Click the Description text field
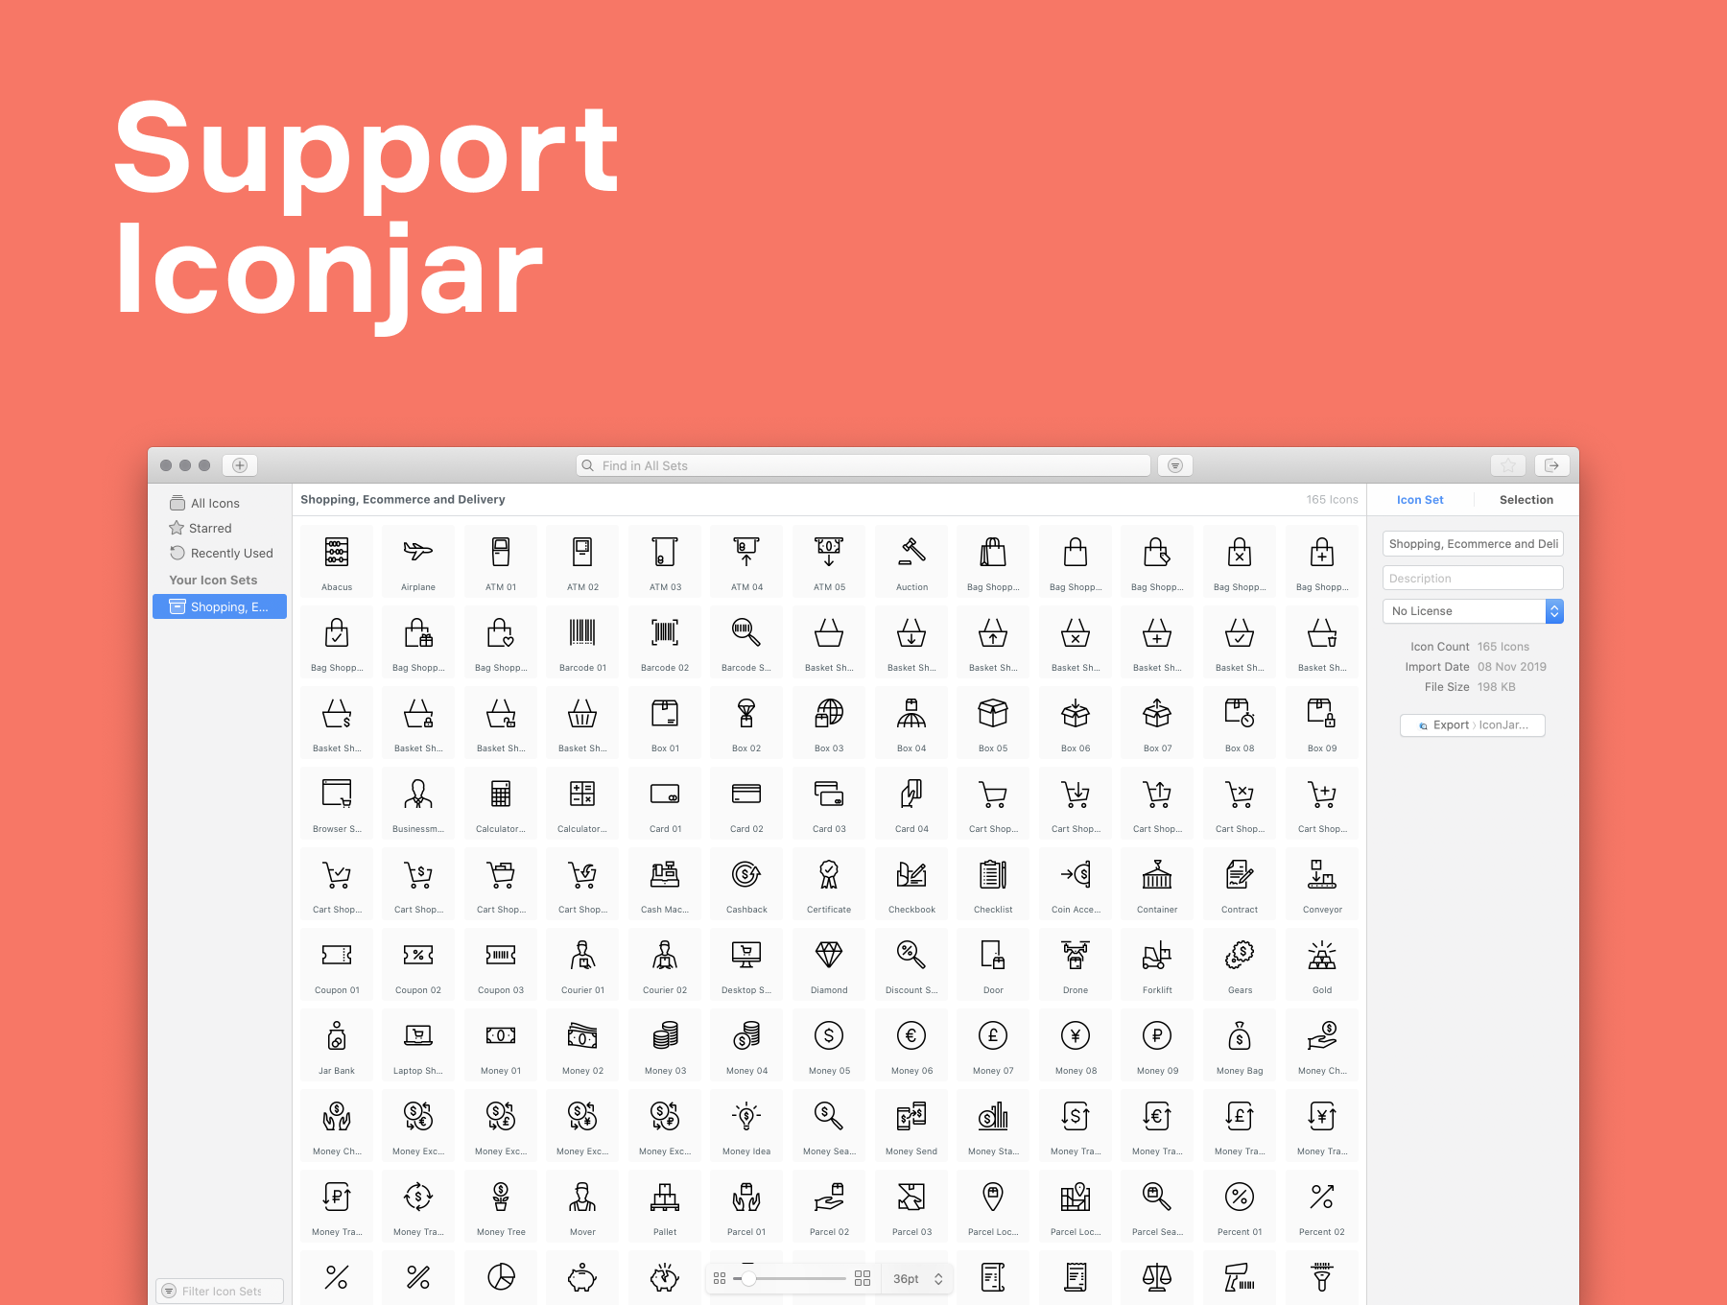Viewport: 1727px width, 1305px height. point(1473,579)
